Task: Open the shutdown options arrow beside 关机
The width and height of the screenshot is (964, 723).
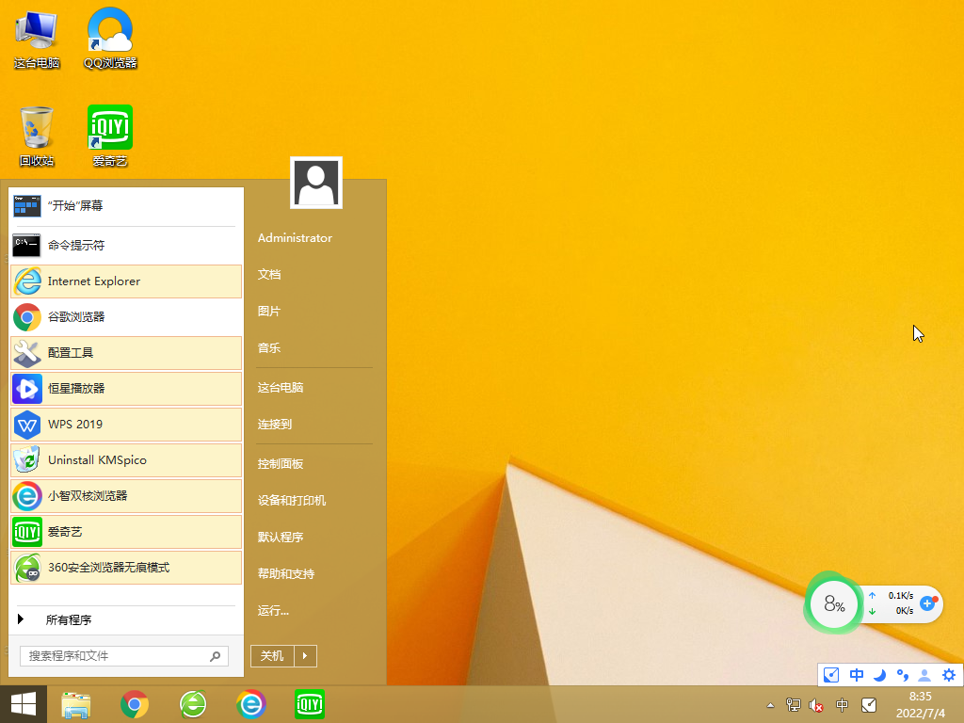Action: tap(306, 655)
